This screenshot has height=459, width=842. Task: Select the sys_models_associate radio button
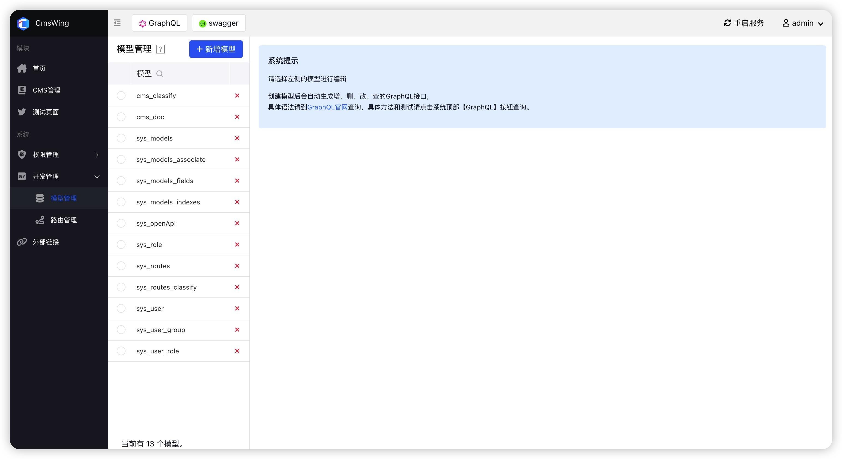pyautogui.click(x=121, y=159)
